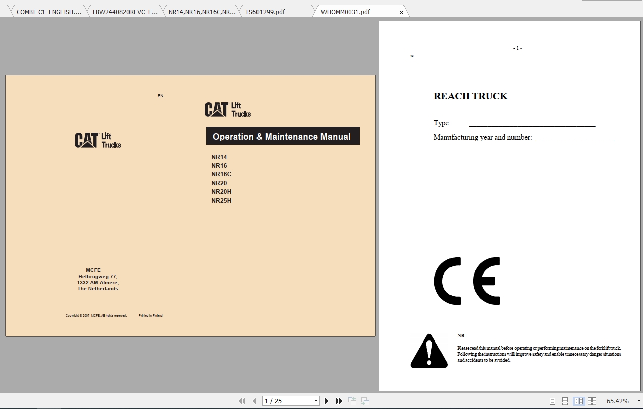The height and width of the screenshot is (409, 643).
Task: Click the MCFE address block
Action: pyautogui.click(x=98, y=280)
